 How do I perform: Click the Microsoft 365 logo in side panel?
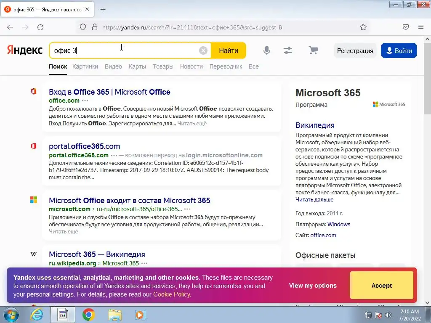pyautogui.click(x=388, y=104)
